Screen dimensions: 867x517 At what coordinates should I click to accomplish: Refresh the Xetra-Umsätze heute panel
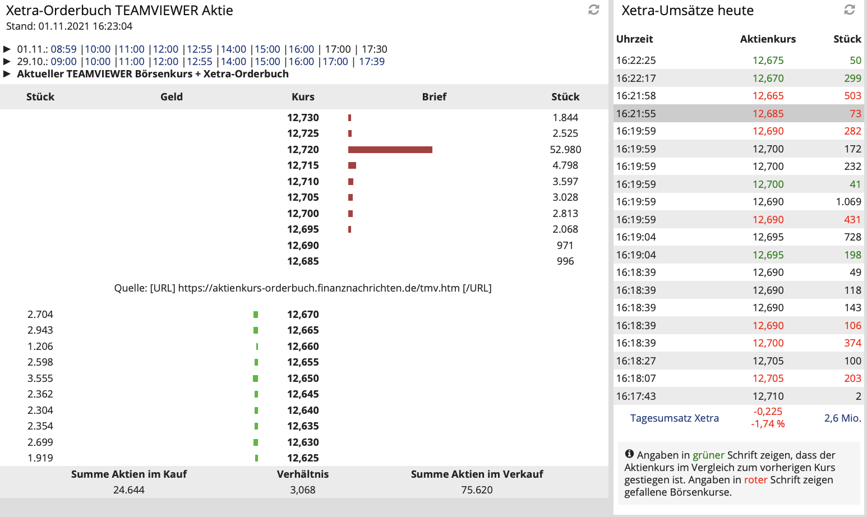point(850,10)
